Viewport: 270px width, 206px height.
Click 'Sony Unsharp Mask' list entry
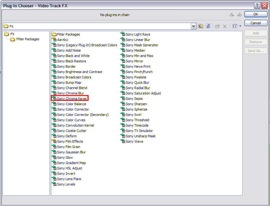(x=141, y=136)
